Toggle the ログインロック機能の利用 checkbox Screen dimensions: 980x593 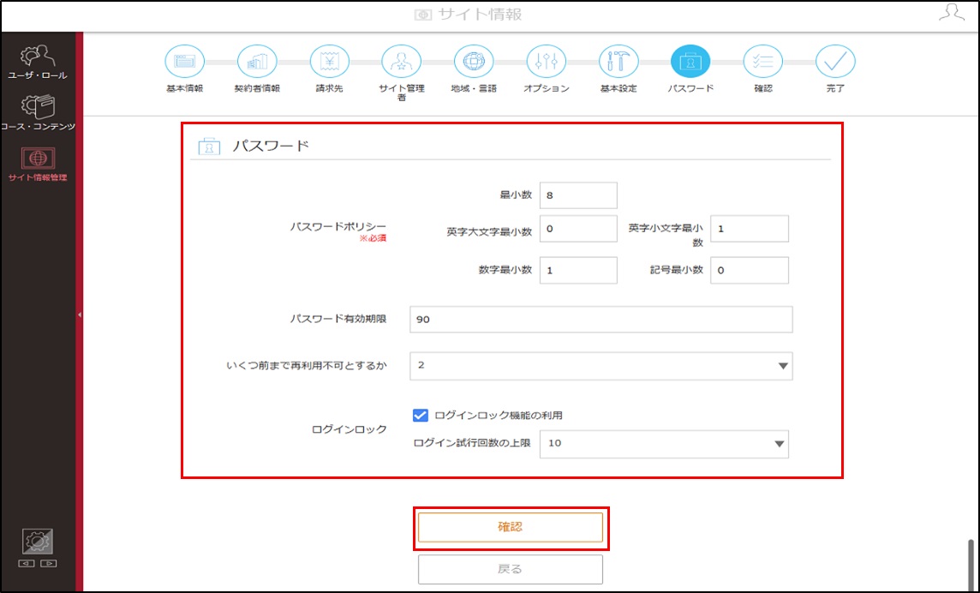[x=420, y=416]
